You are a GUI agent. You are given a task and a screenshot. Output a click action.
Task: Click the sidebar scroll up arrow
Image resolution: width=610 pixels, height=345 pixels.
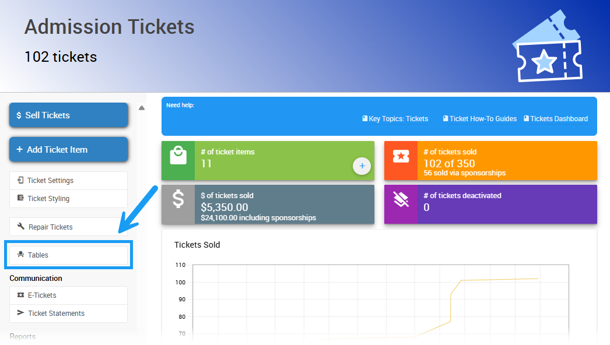pyautogui.click(x=141, y=108)
